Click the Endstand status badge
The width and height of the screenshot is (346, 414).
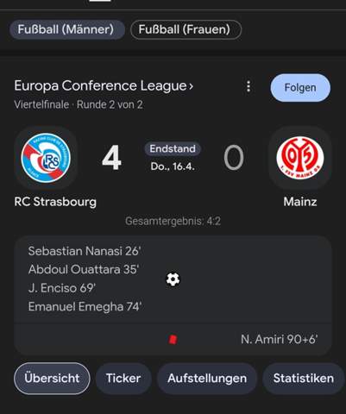point(173,148)
